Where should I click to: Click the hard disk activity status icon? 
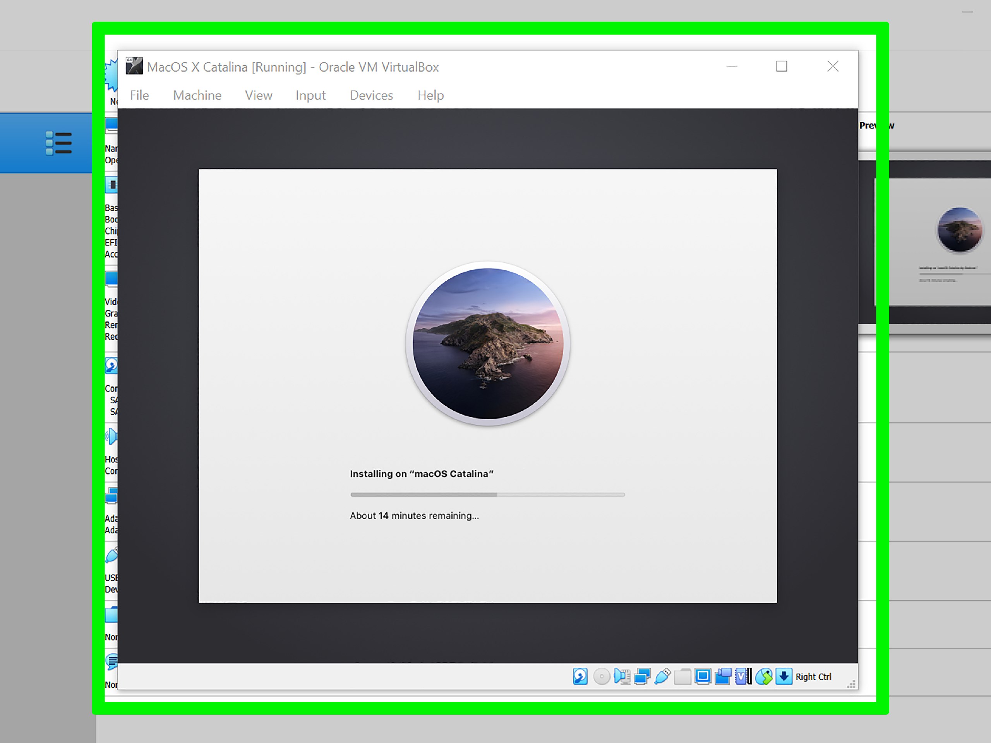click(580, 677)
